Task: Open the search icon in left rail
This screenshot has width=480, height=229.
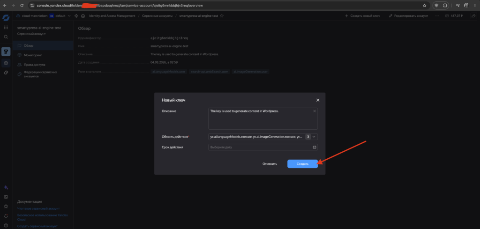Action: click(x=6, y=37)
